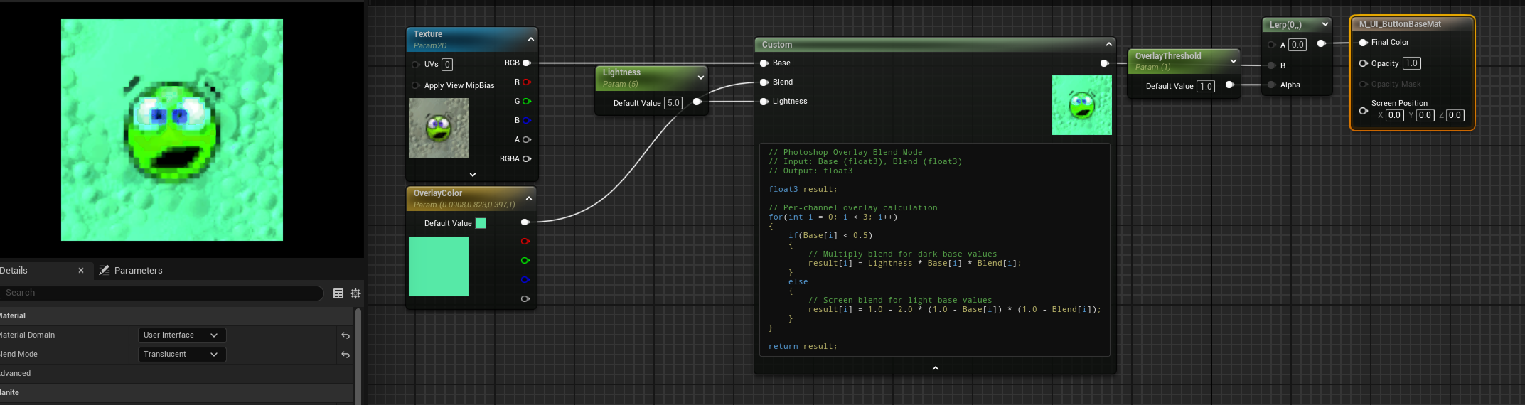Click the Lerp node A input pin

pyautogui.click(x=1271, y=45)
